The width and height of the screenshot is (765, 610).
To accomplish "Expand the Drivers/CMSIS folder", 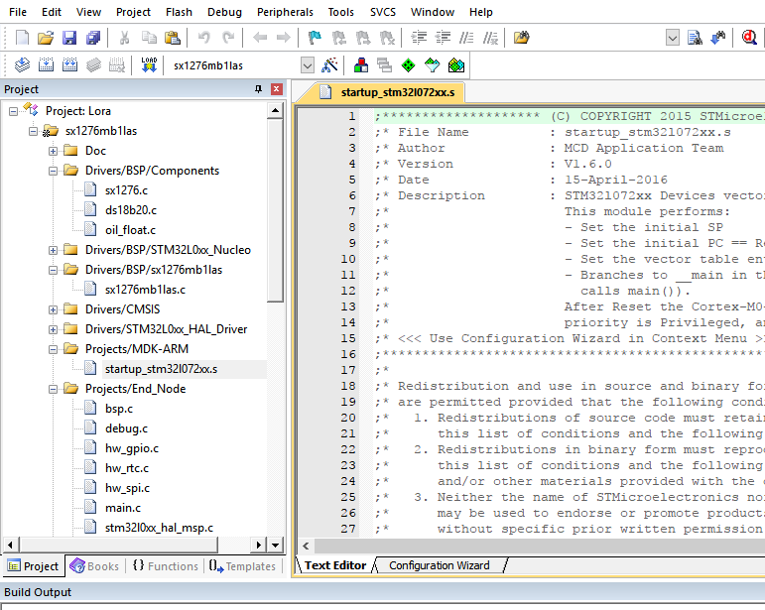I will click(53, 310).
